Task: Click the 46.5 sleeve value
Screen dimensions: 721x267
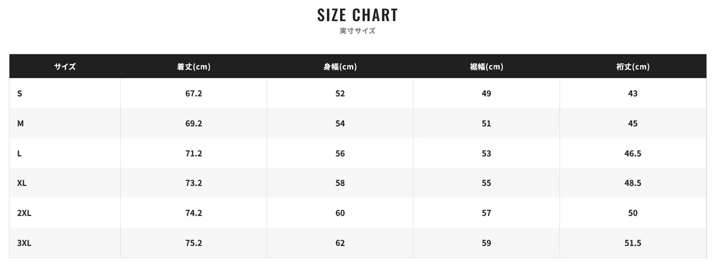Action: [x=633, y=153]
